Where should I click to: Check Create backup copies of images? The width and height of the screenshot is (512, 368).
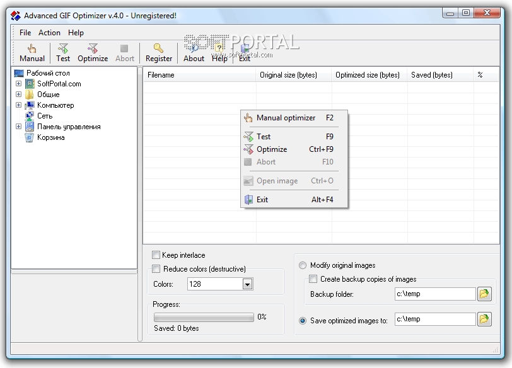(313, 279)
